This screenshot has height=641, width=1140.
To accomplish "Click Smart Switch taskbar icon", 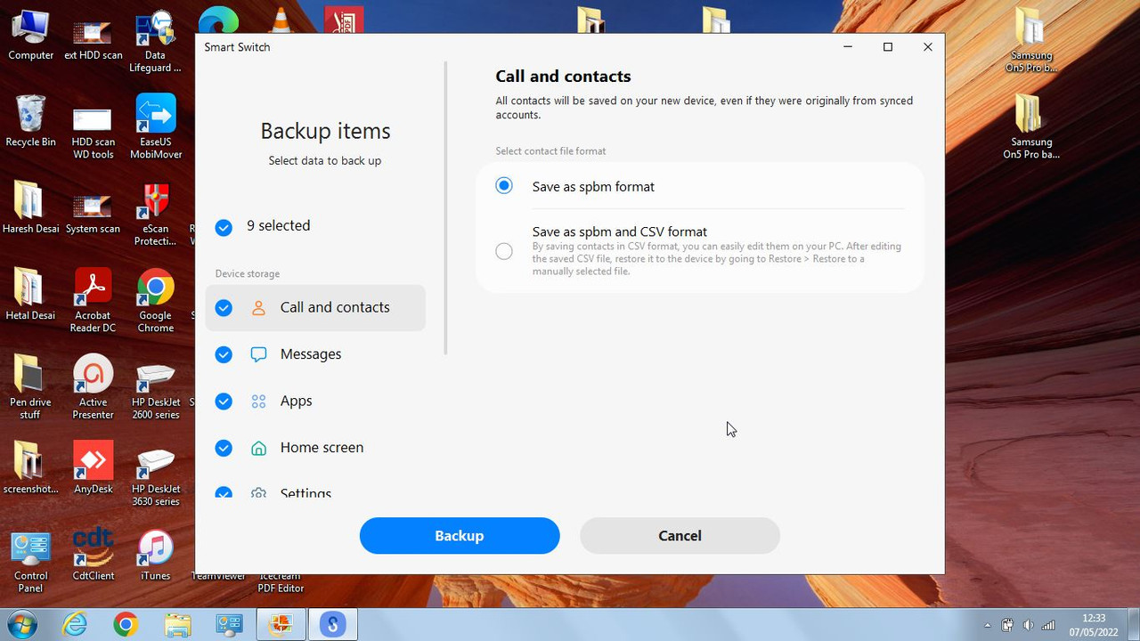I will [x=333, y=625].
